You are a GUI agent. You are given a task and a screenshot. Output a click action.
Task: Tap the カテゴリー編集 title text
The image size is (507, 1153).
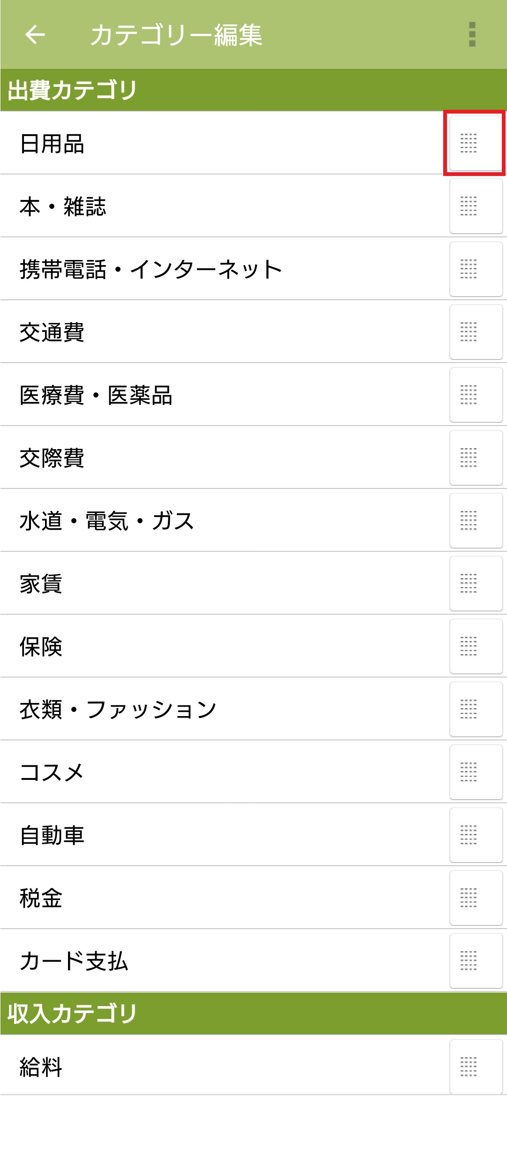point(176,35)
